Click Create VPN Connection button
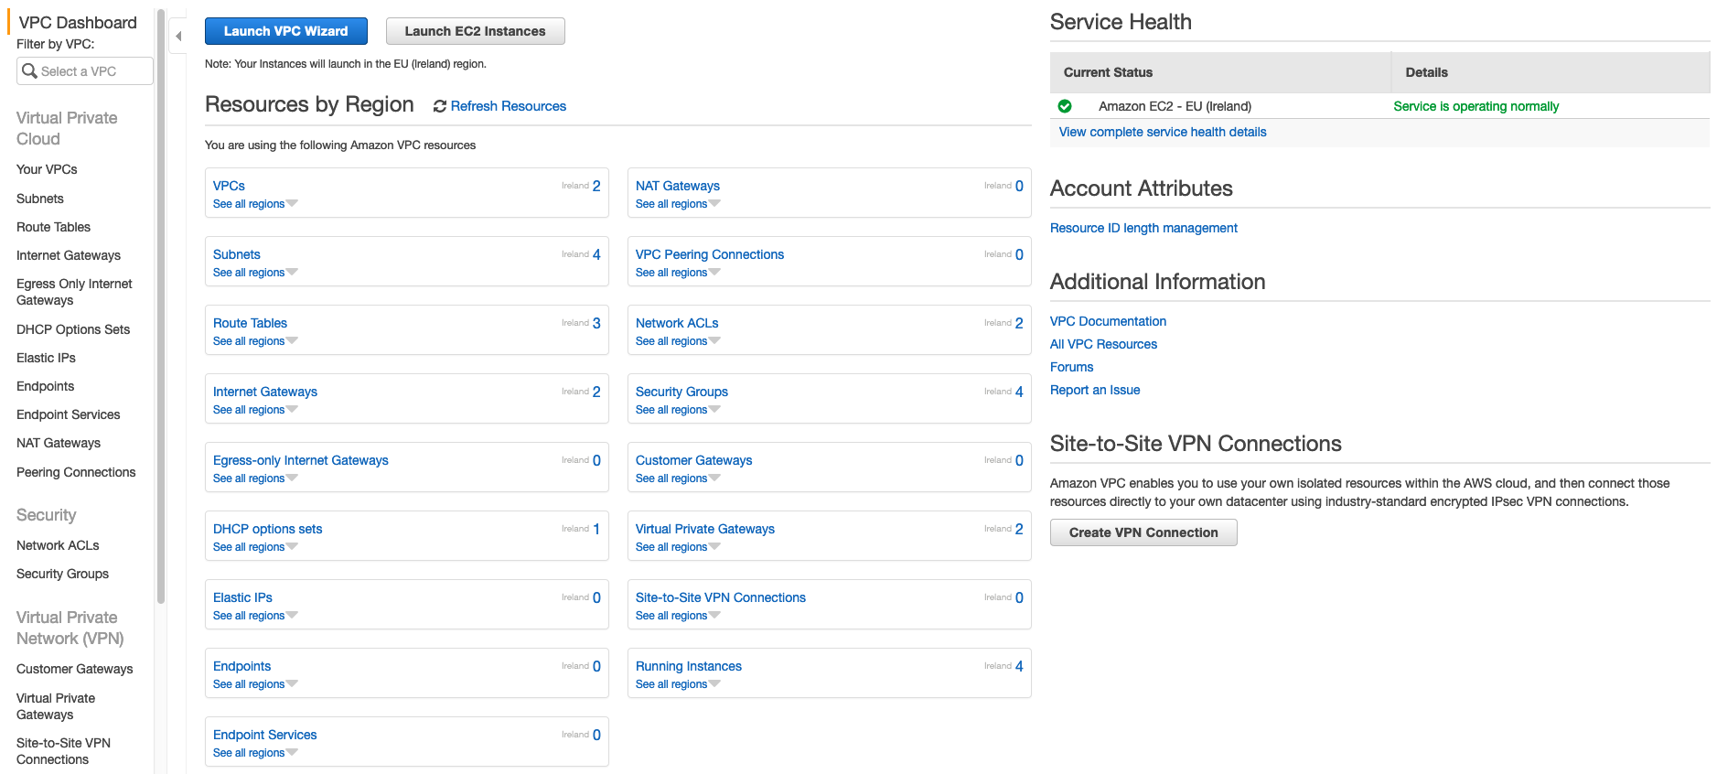Viewport: 1717px width, 774px height. point(1143,532)
